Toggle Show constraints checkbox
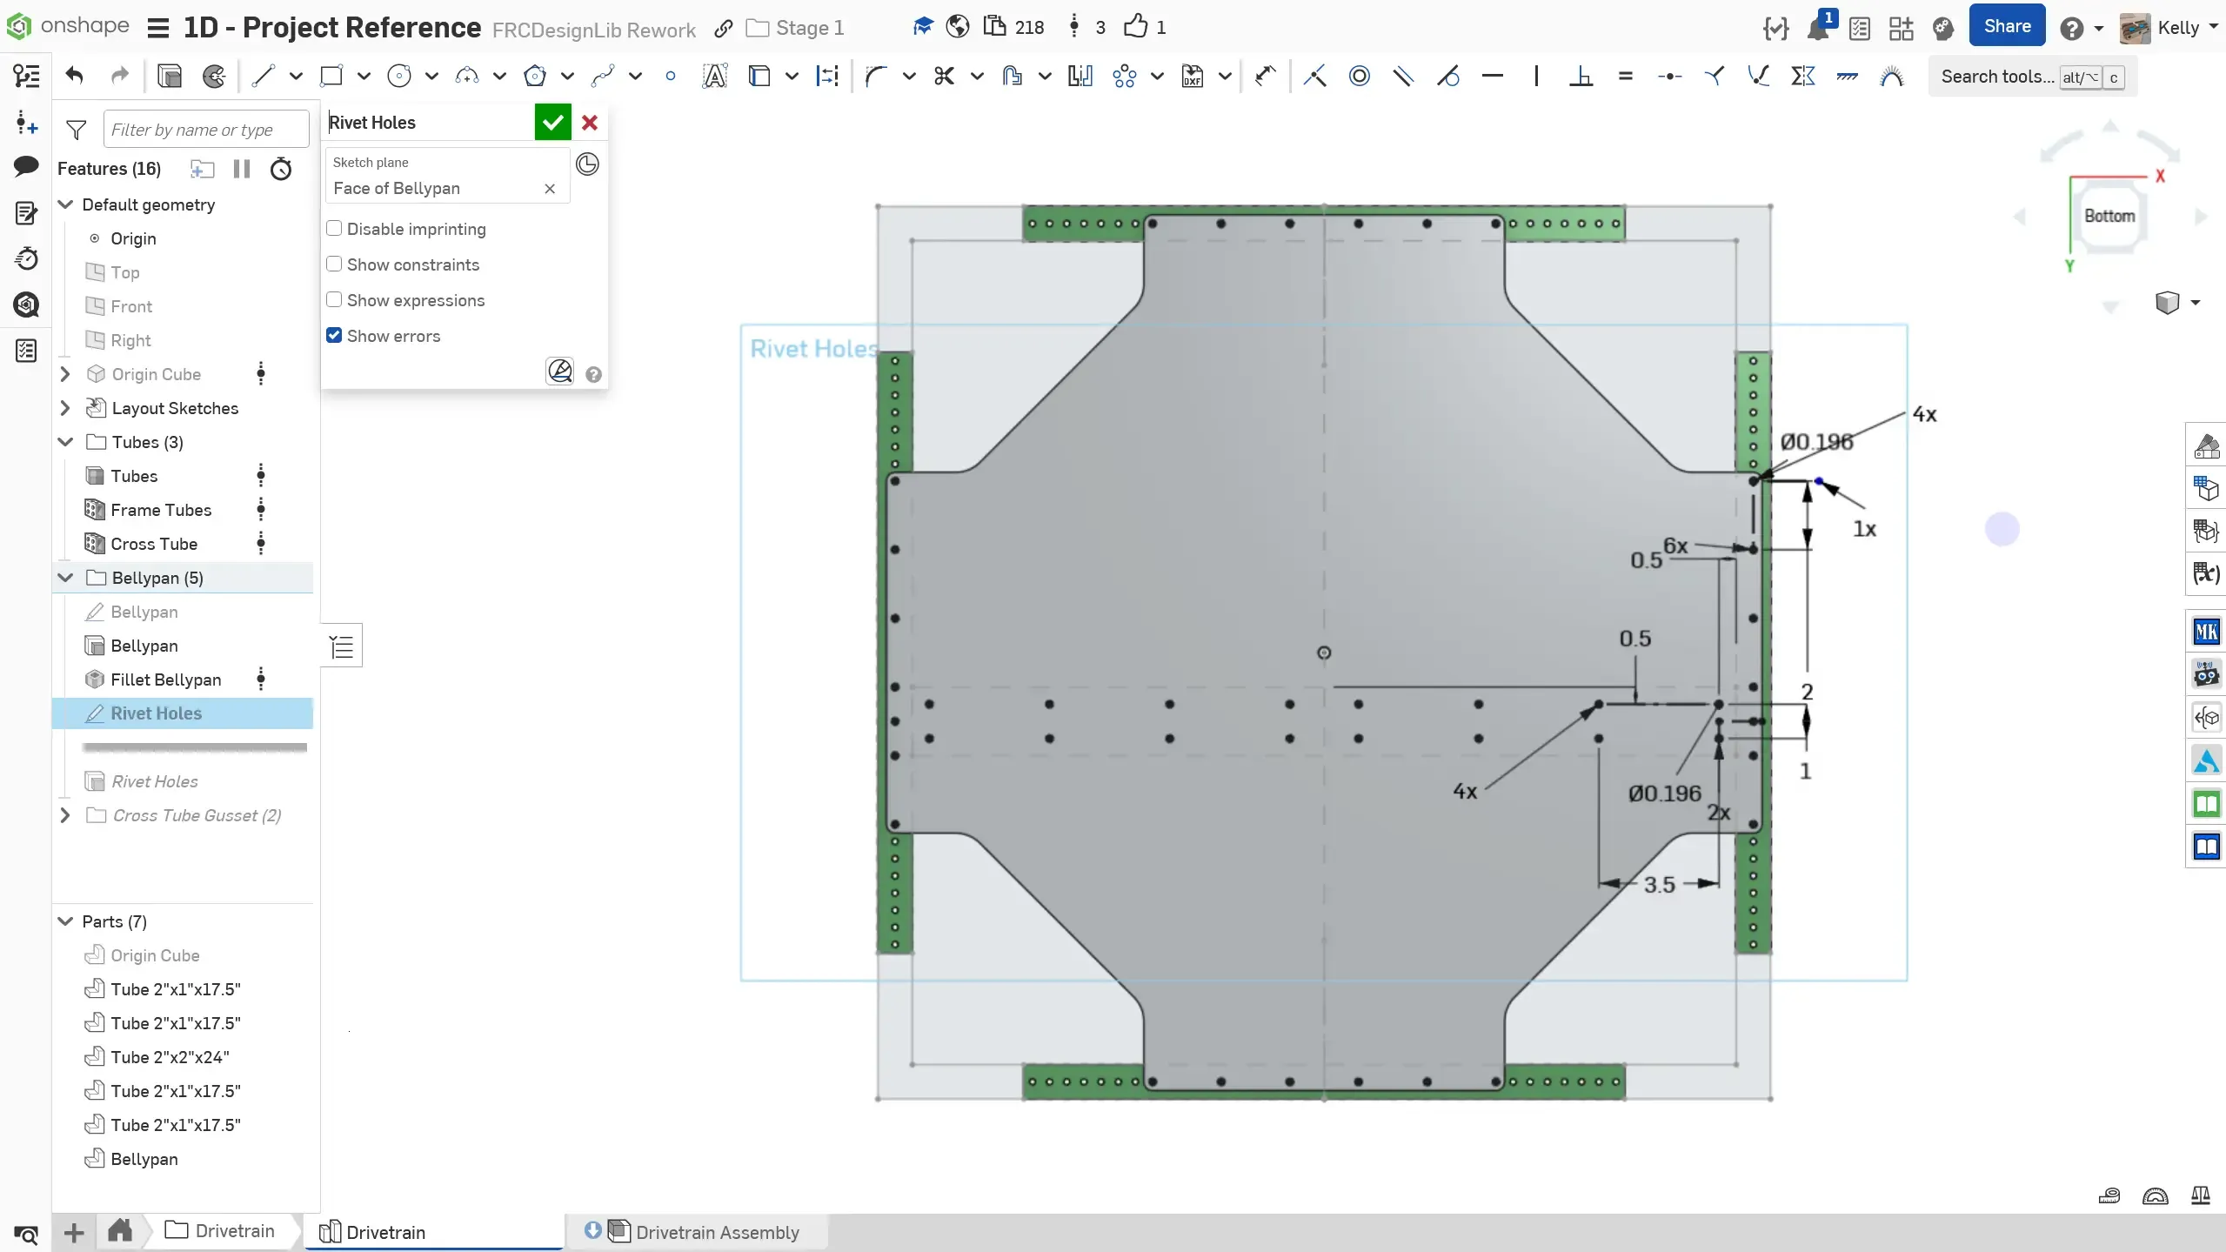 pyautogui.click(x=334, y=264)
